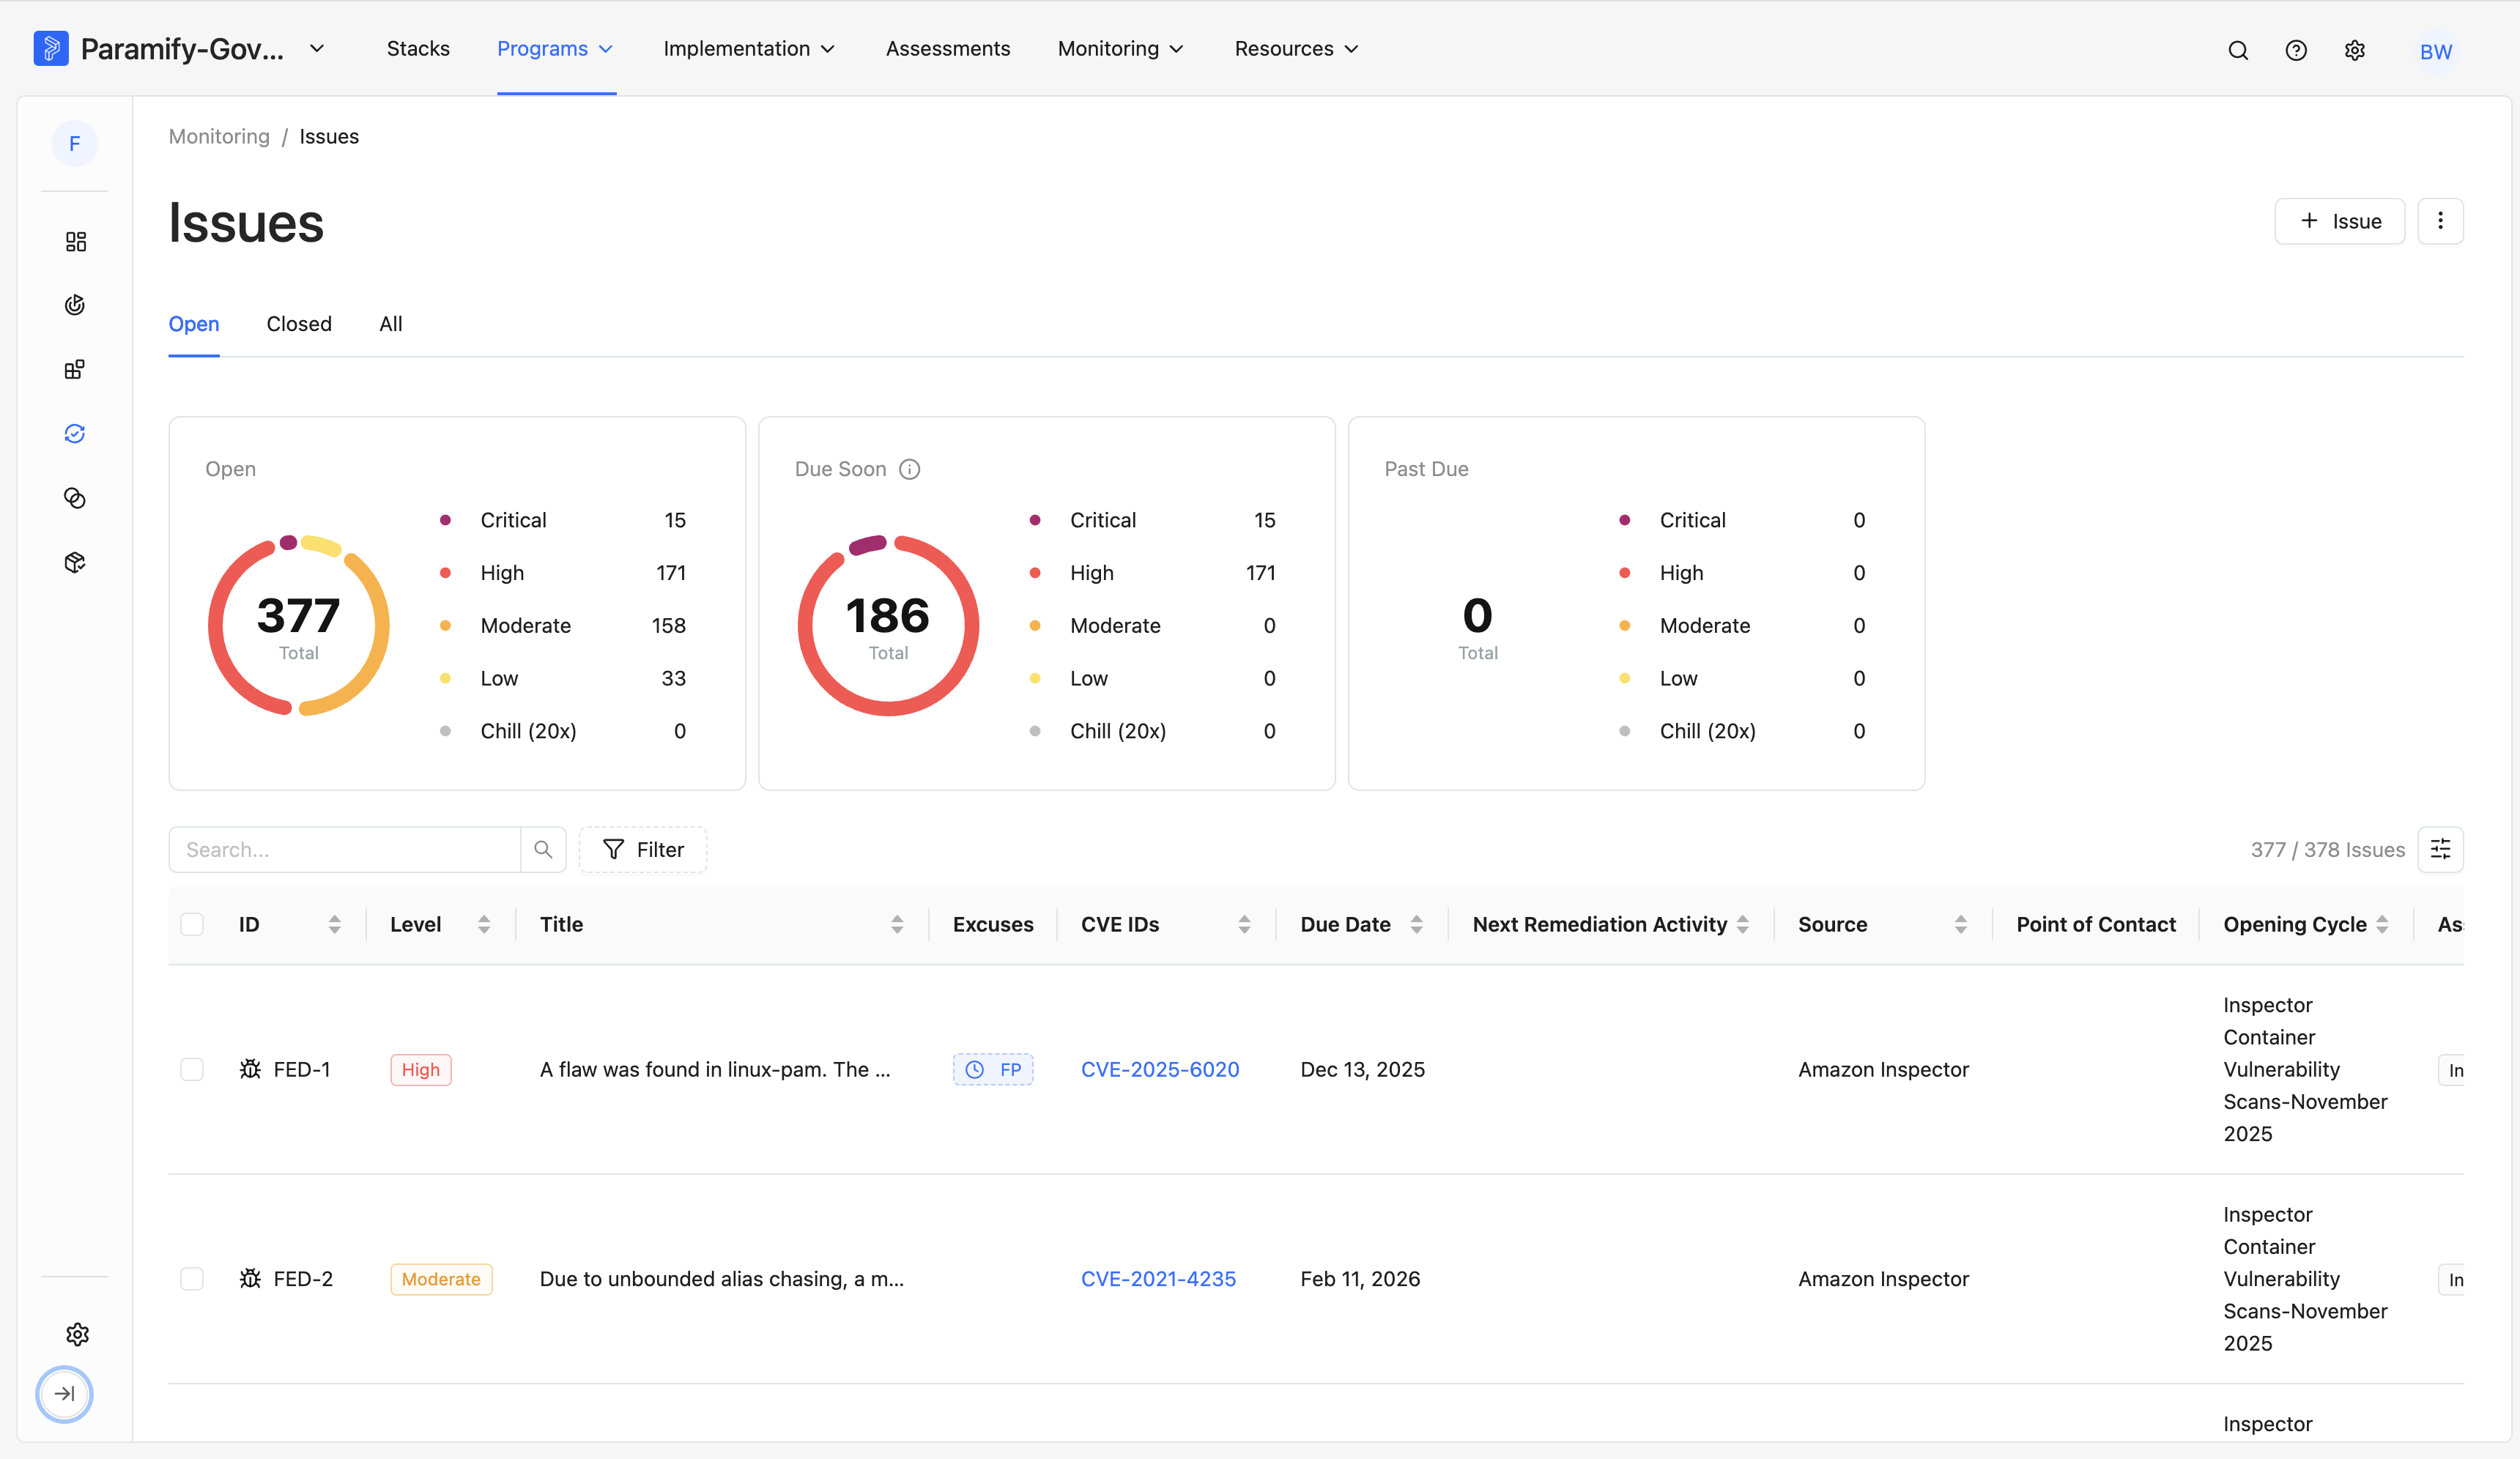Open the package box icon in sidebar
Image resolution: width=2520 pixels, height=1459 pixels.
pyautogui.click(x=75, y=562)
